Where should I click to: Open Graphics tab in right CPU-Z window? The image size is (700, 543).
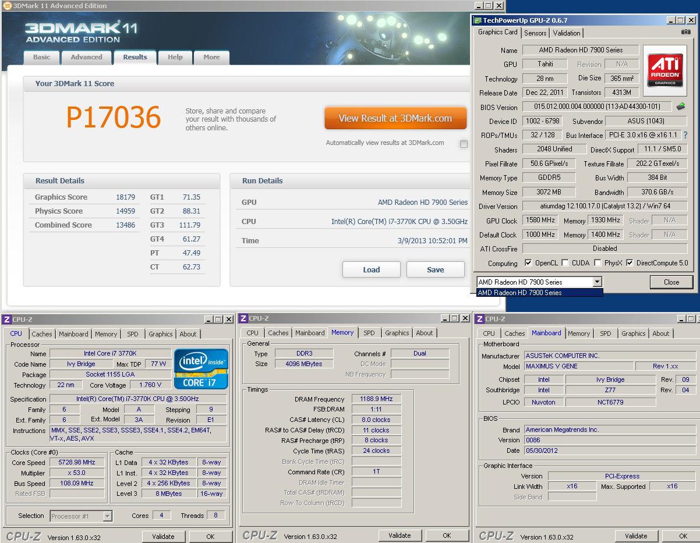tap(634, 333)
